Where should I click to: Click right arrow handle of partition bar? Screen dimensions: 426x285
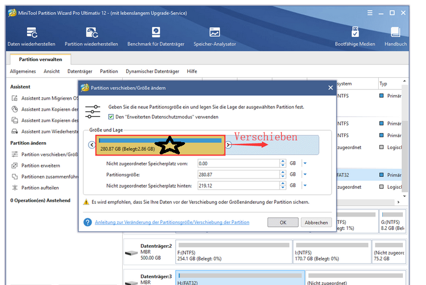[x=228, y=145]
